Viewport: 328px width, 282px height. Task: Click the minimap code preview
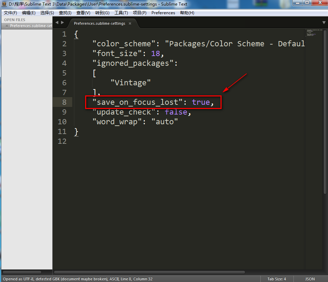click(x=313, y=33)
